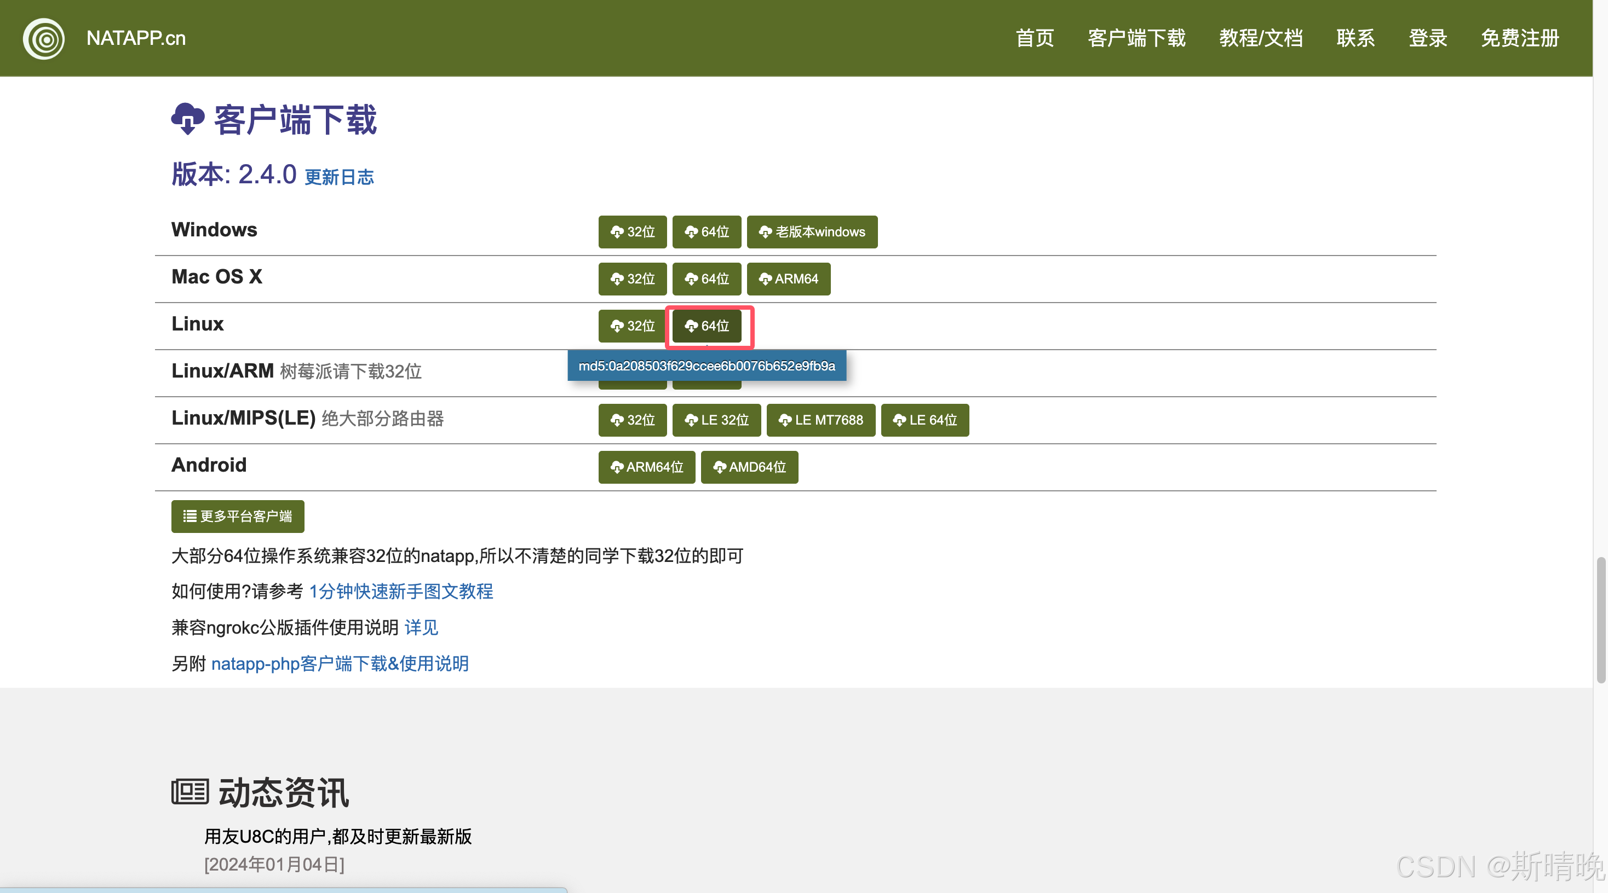The width and height of the screenshot is (1608, 893).
Task: Download MIPS LE 64位 client
Action: click(x=924, y=420)
